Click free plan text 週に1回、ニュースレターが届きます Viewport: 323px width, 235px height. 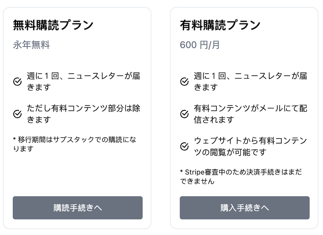[x=84, y=81]
